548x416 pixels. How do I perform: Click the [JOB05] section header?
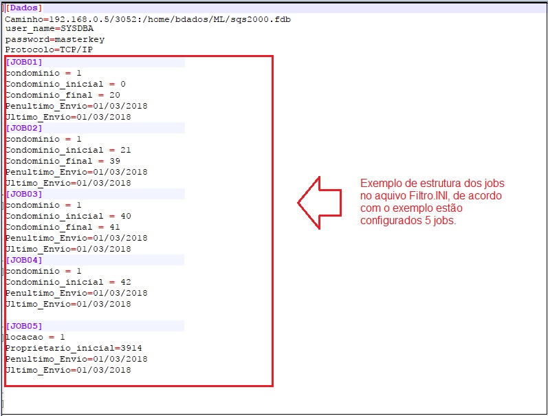[x=25, y=326]
